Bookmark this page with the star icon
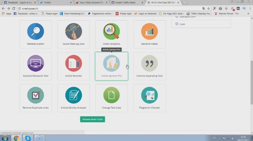 pos(208,9)
